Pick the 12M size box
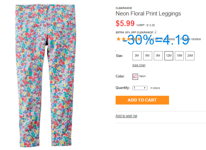The height and width of the screenshot is (150, 206). click(169, 56)
